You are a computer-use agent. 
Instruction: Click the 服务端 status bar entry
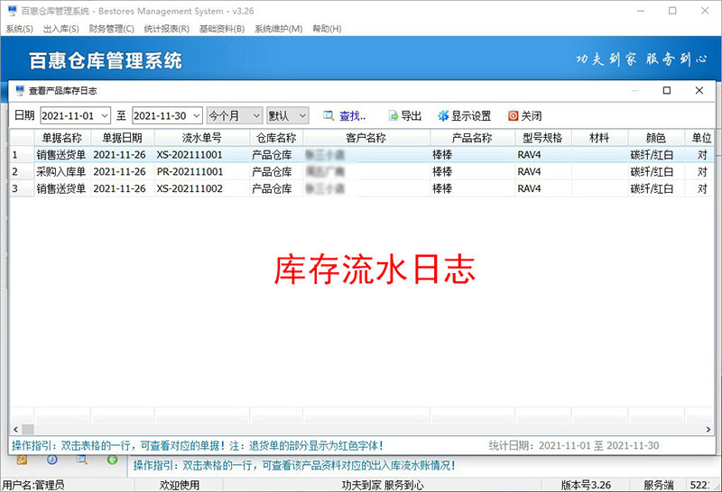tap(659, 485)
